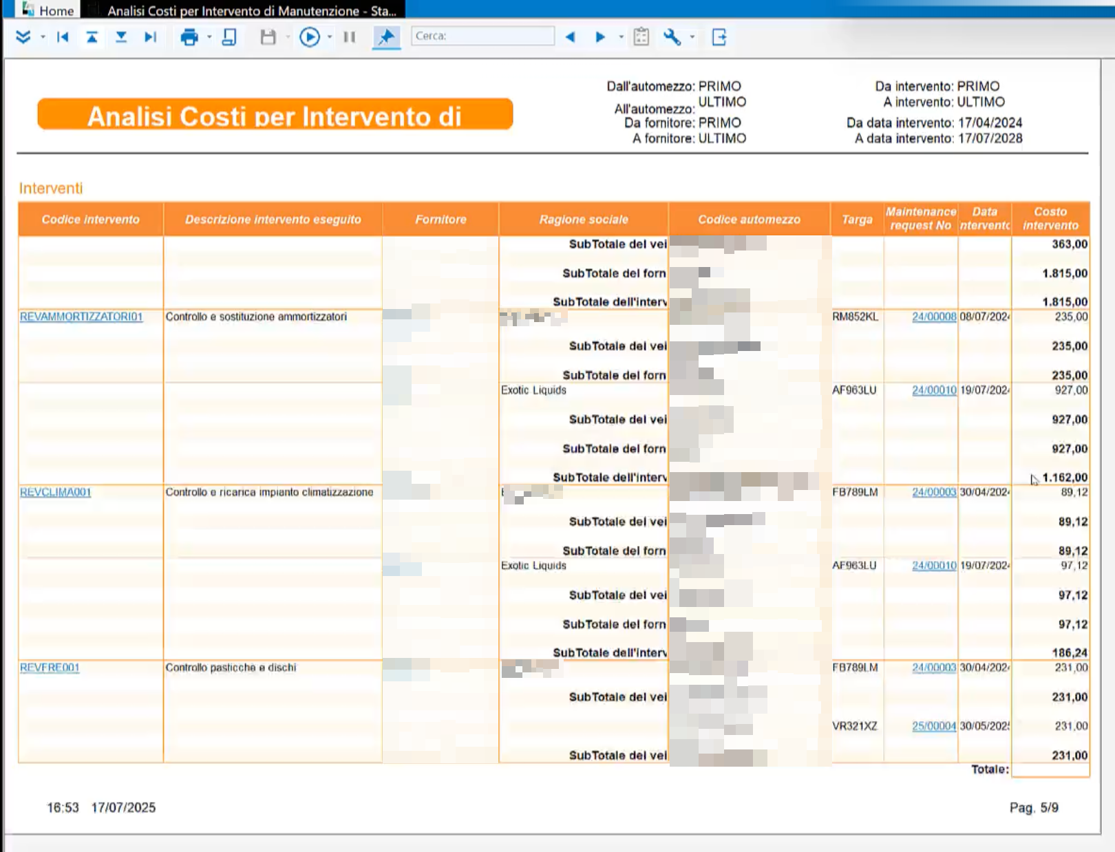Go to previous page of report
Image resolution: width=1115 pixels, height=852 pixels.
[92, 37]
